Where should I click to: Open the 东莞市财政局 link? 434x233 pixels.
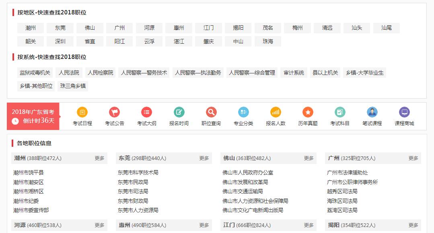[133, 201]
